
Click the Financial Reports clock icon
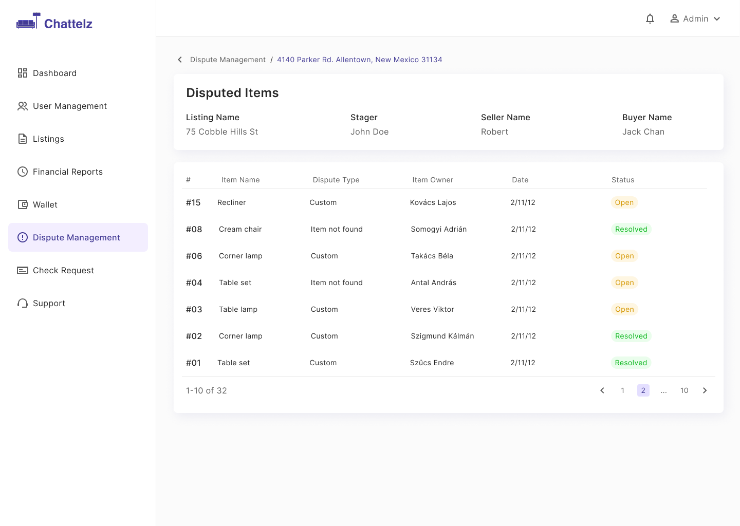pyautogui.click(x=23, y=172)
